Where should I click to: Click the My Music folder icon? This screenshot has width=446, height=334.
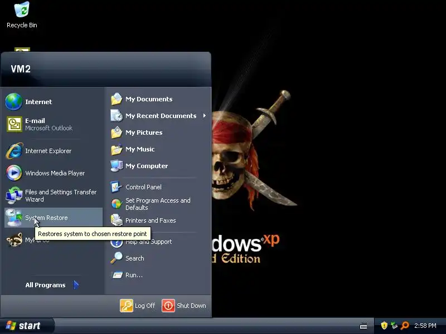point(117,149)
